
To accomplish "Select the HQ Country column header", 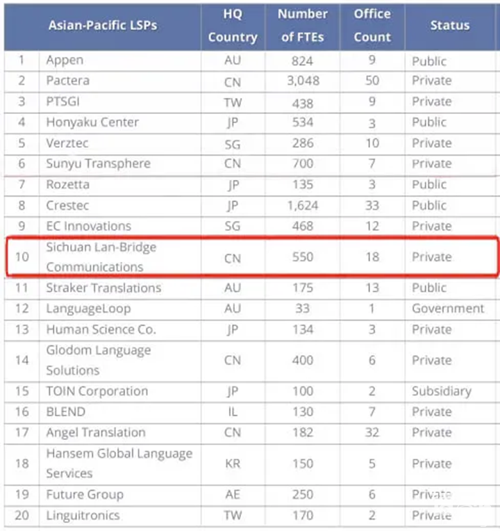I will coord(233,26).
